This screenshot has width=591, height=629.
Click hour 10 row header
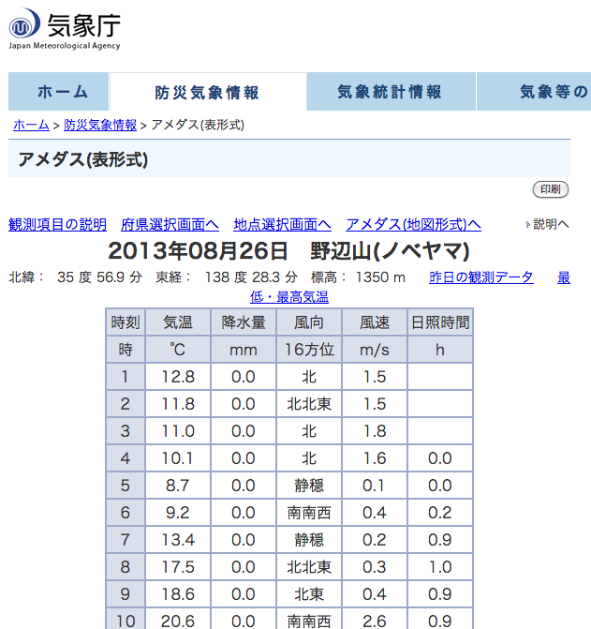(126, 619)
